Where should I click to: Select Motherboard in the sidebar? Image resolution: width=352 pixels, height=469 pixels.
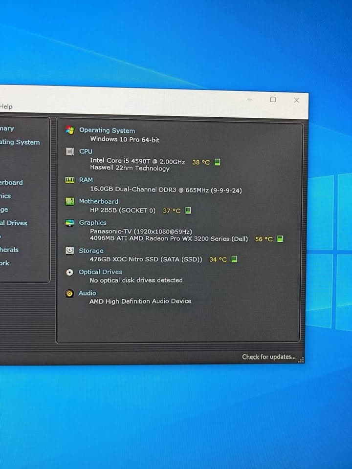click(x=11, y=182)
